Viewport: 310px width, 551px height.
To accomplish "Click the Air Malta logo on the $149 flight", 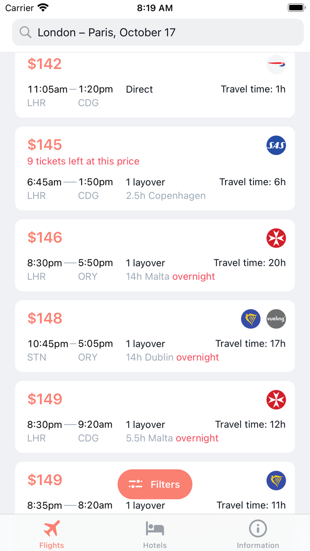I will tap(276, 399).
